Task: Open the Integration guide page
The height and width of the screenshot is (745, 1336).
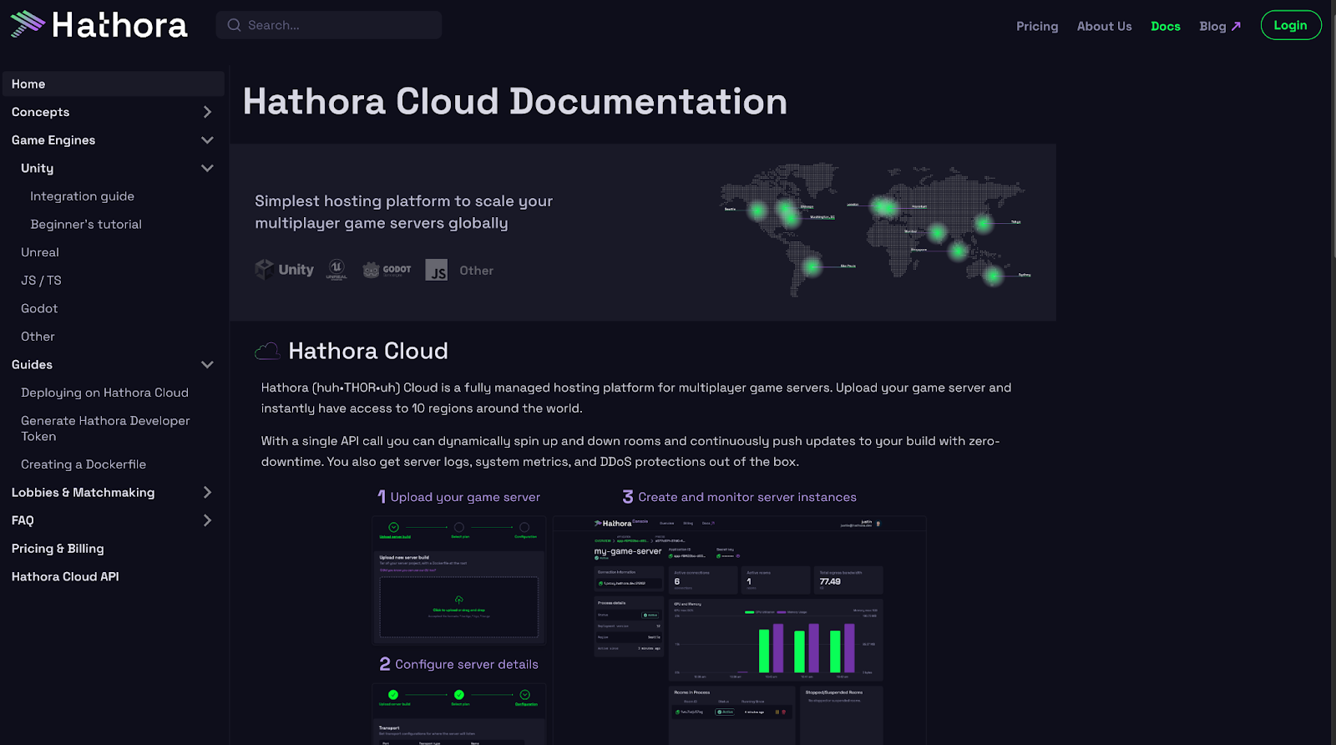Action: coord(82,196)
